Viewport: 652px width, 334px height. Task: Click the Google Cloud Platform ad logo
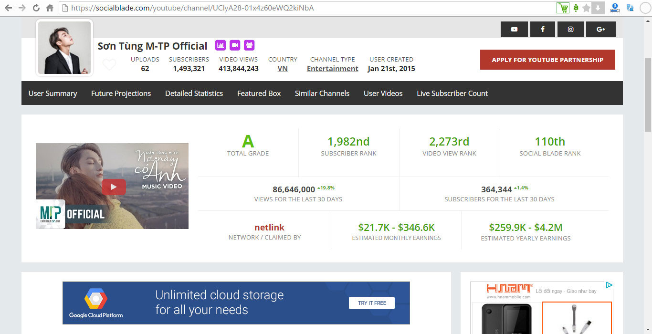96,304
